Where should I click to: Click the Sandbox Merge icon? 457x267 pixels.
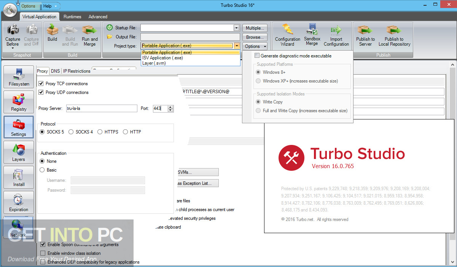tap(312, 29)
